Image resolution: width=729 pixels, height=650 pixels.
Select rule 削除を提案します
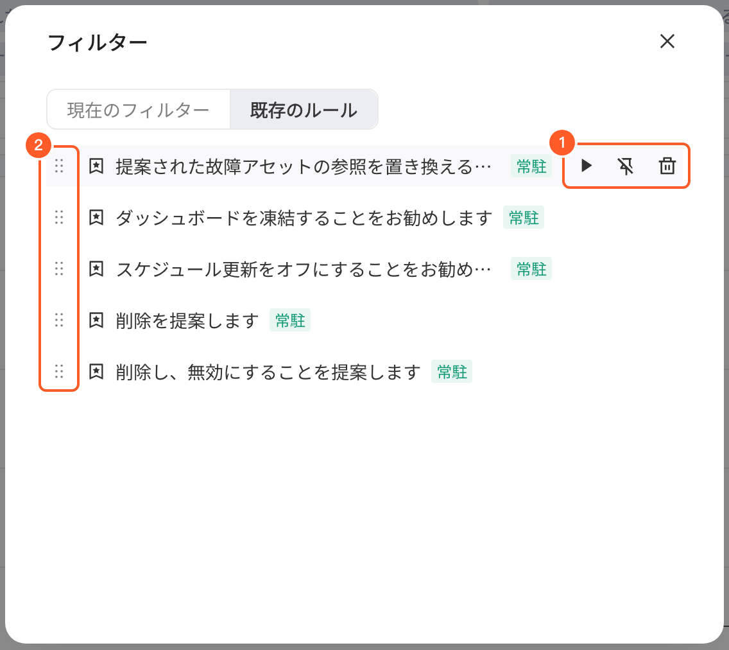(x=187, y=321)
